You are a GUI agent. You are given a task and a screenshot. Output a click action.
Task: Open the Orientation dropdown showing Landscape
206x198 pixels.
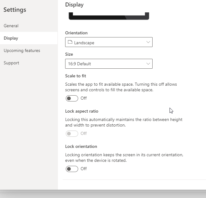(109, 42)
